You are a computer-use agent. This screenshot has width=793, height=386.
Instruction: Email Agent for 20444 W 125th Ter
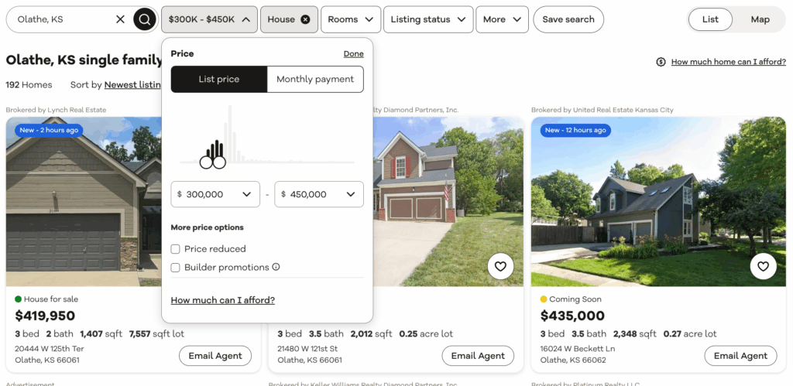215,356
